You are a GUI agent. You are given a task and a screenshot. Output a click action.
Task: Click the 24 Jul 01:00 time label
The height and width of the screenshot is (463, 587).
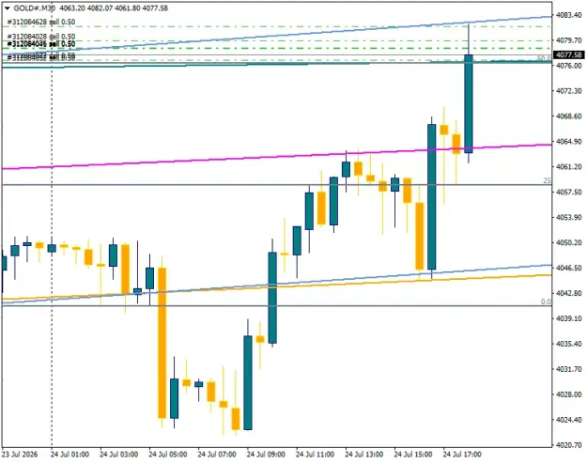click(70, 455)
